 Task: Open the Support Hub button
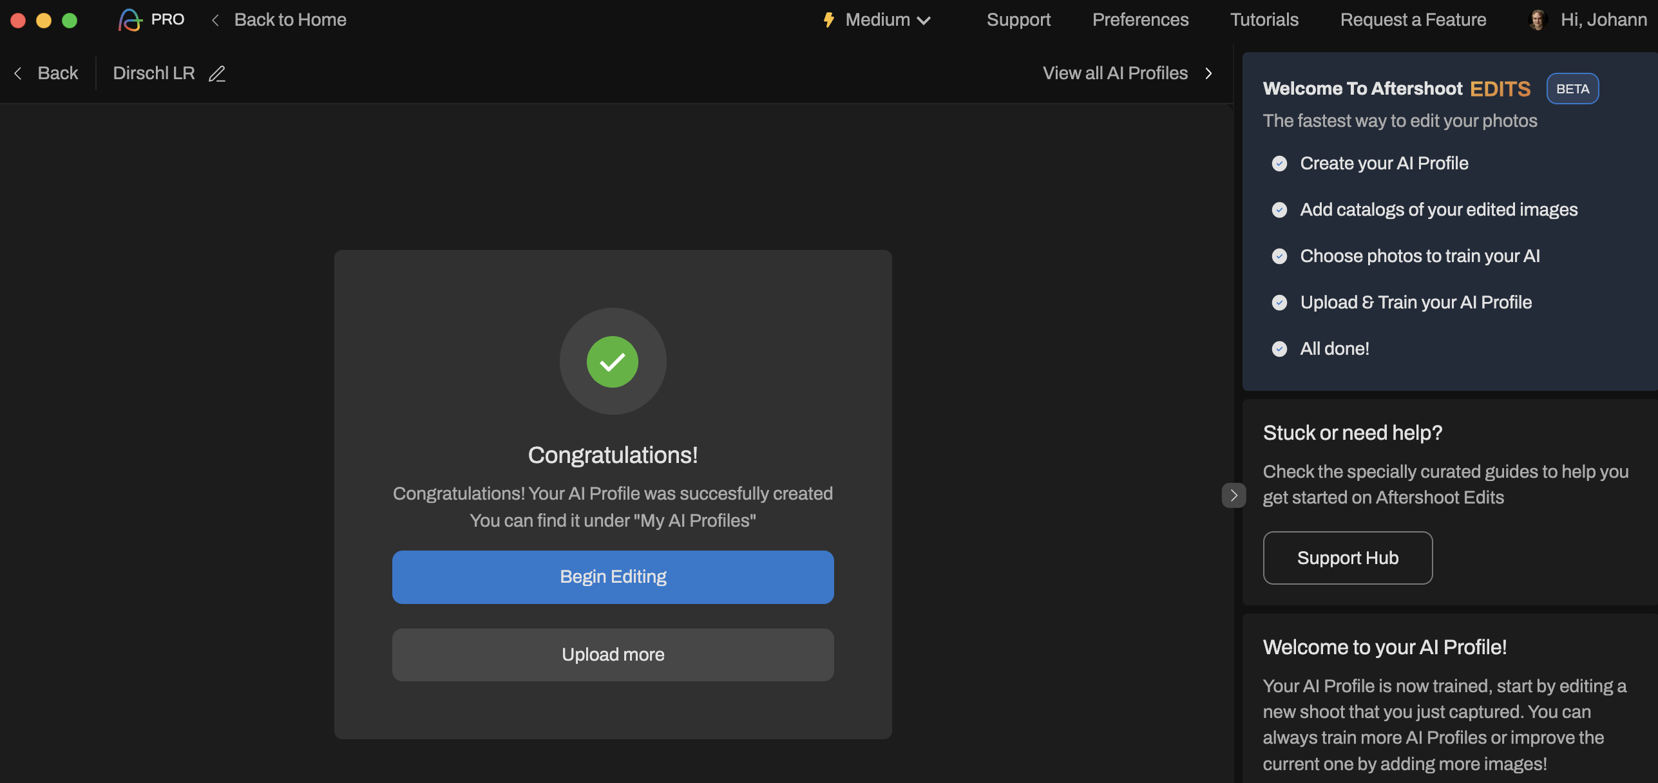1348,558
